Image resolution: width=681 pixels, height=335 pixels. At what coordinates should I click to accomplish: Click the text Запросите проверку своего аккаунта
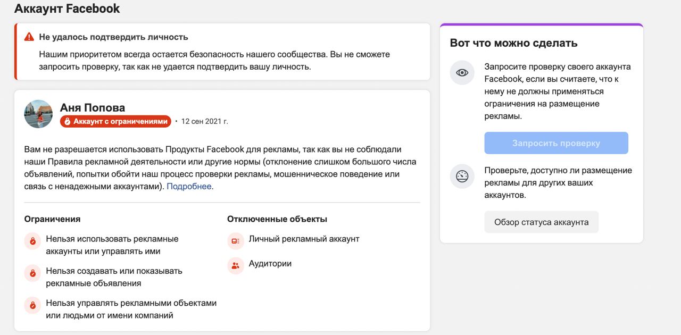(558, 91)
